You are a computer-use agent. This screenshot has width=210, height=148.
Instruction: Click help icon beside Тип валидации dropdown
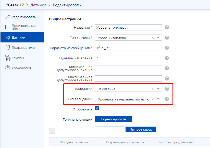167,99
